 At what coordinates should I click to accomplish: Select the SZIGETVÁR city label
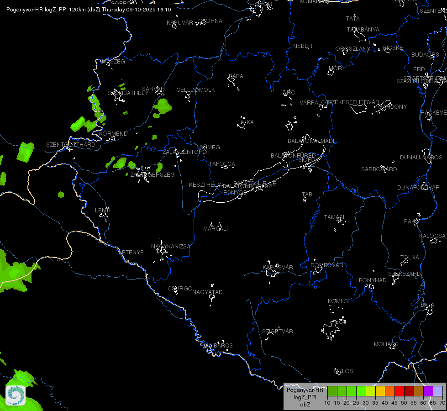[x=278, y=332]
